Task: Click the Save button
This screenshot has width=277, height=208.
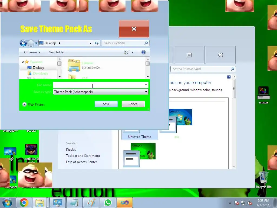Action: coord(106,104)
